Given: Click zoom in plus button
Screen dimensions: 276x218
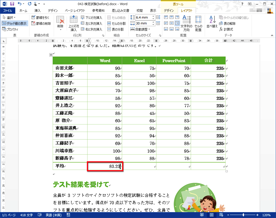Looking at the screenshot, I should click(x=257, y=215).
